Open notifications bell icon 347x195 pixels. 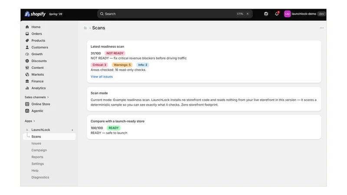click(277, 14)
